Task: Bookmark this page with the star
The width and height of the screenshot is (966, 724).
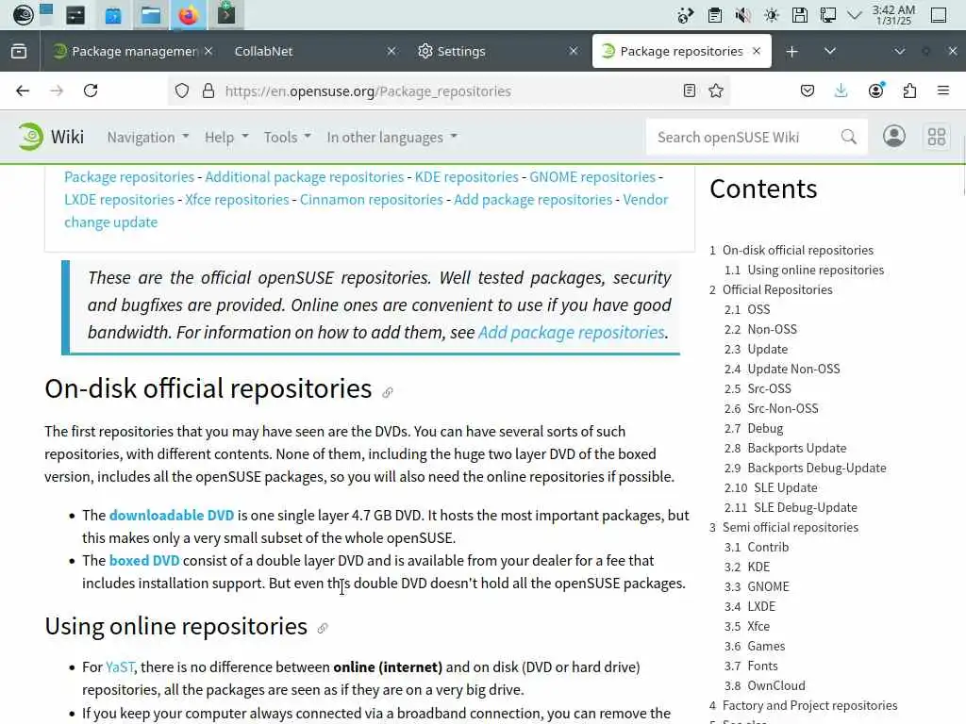Action: [716, 91]
